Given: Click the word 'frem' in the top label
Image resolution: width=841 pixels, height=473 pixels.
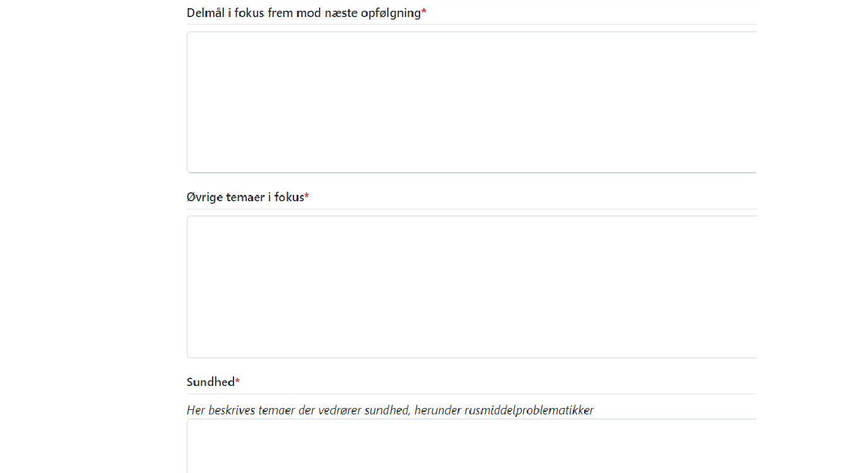Looking at the screenshot, I should (x=280, y=13).
